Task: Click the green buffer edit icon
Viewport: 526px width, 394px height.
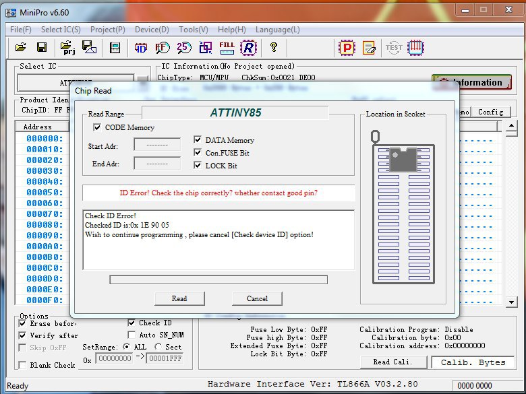Action: pyautogui.click(x=115, y=48)
